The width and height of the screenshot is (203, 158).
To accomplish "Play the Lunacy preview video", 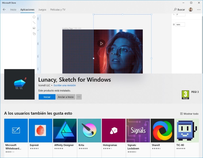I will (x=101, y=43).
